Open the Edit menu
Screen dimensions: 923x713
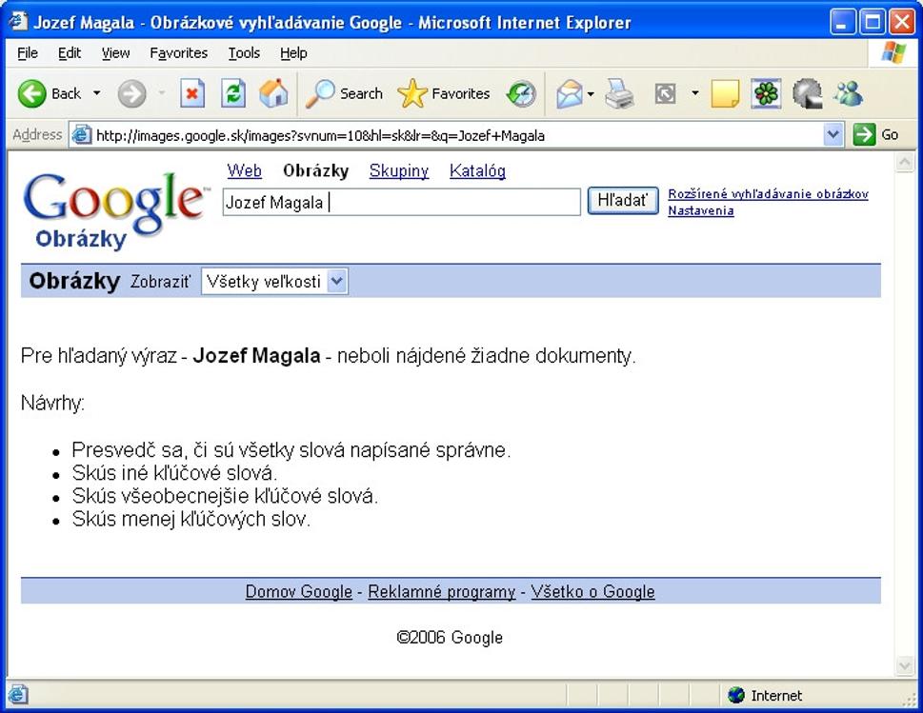click(x=70, y=53)
